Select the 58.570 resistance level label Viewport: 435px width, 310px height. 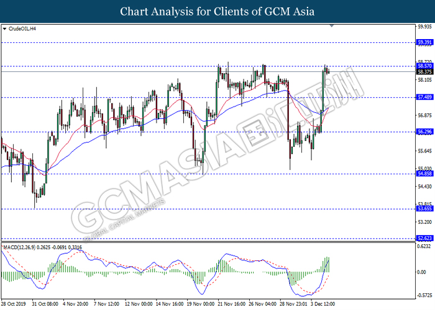(424, 66)
